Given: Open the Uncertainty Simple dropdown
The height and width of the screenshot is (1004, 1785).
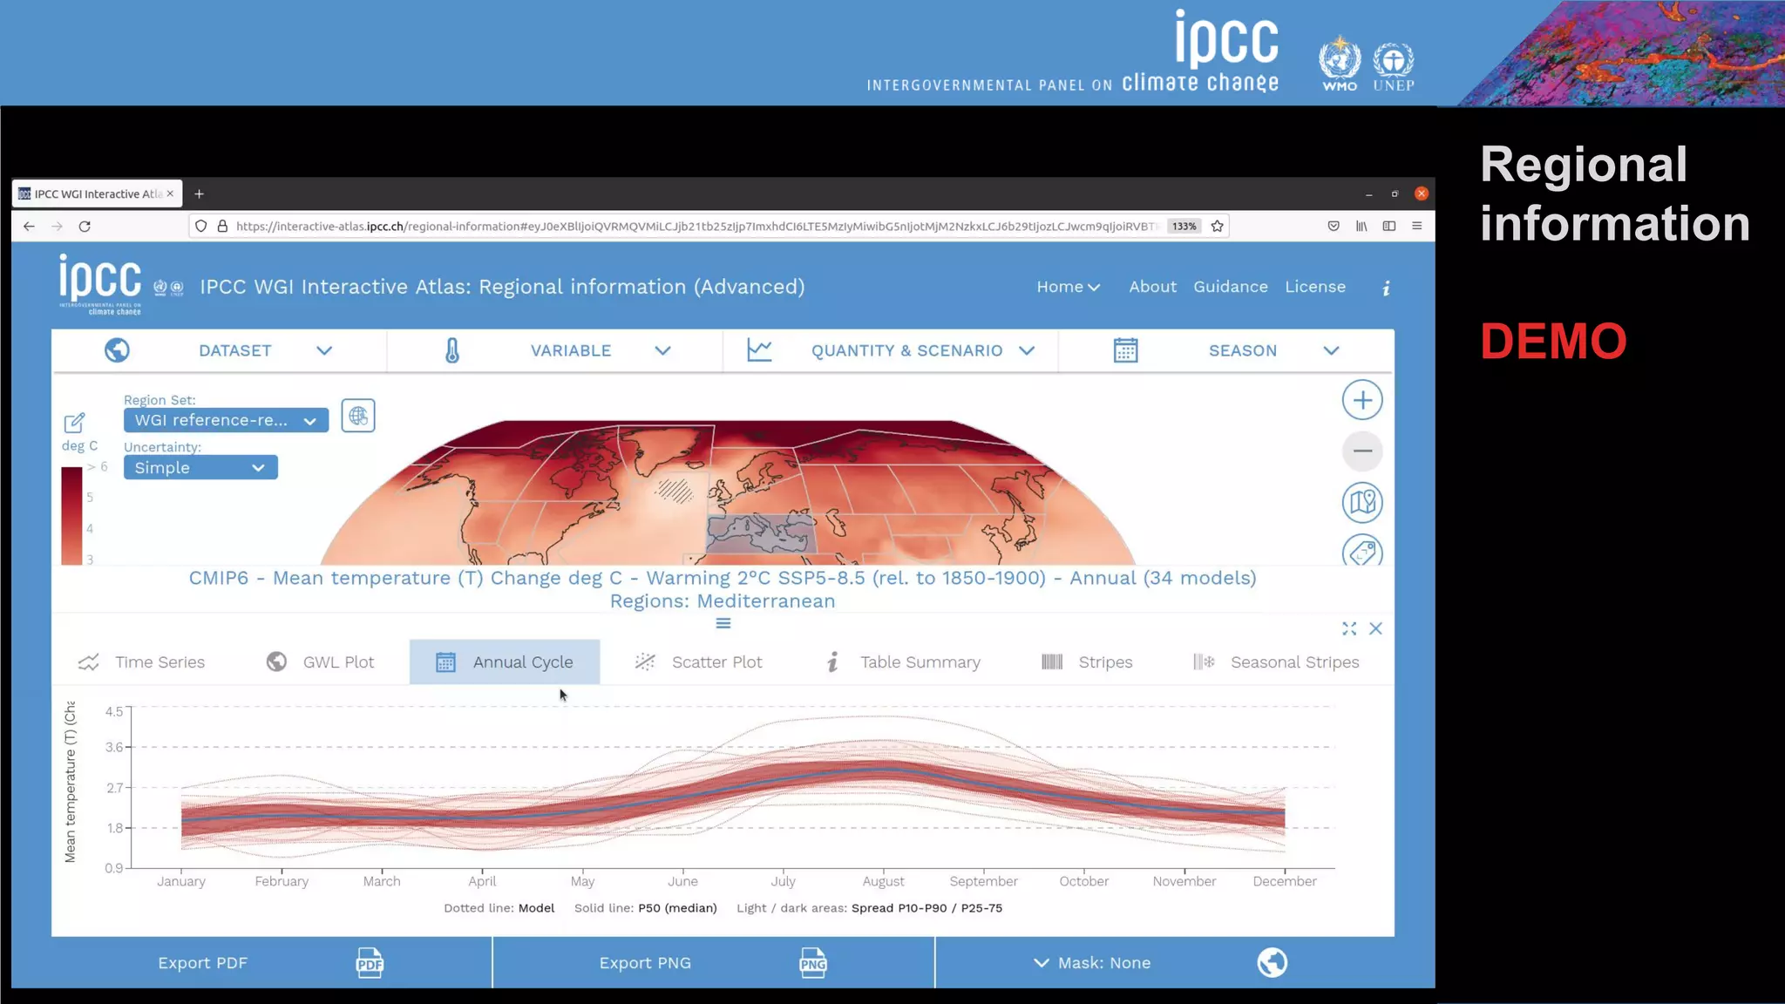Looking at the screenshot, I should (x=200, y=467).
